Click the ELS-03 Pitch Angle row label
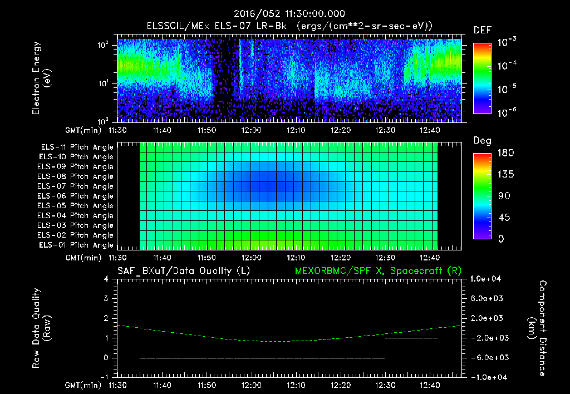Viewport: 570px width, 394px height. (75, 226)
